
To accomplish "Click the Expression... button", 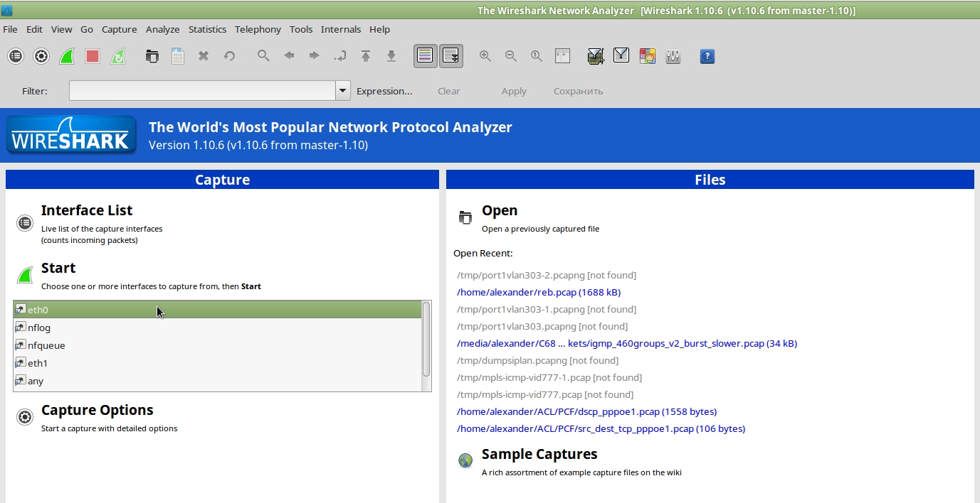I will 384,91.
